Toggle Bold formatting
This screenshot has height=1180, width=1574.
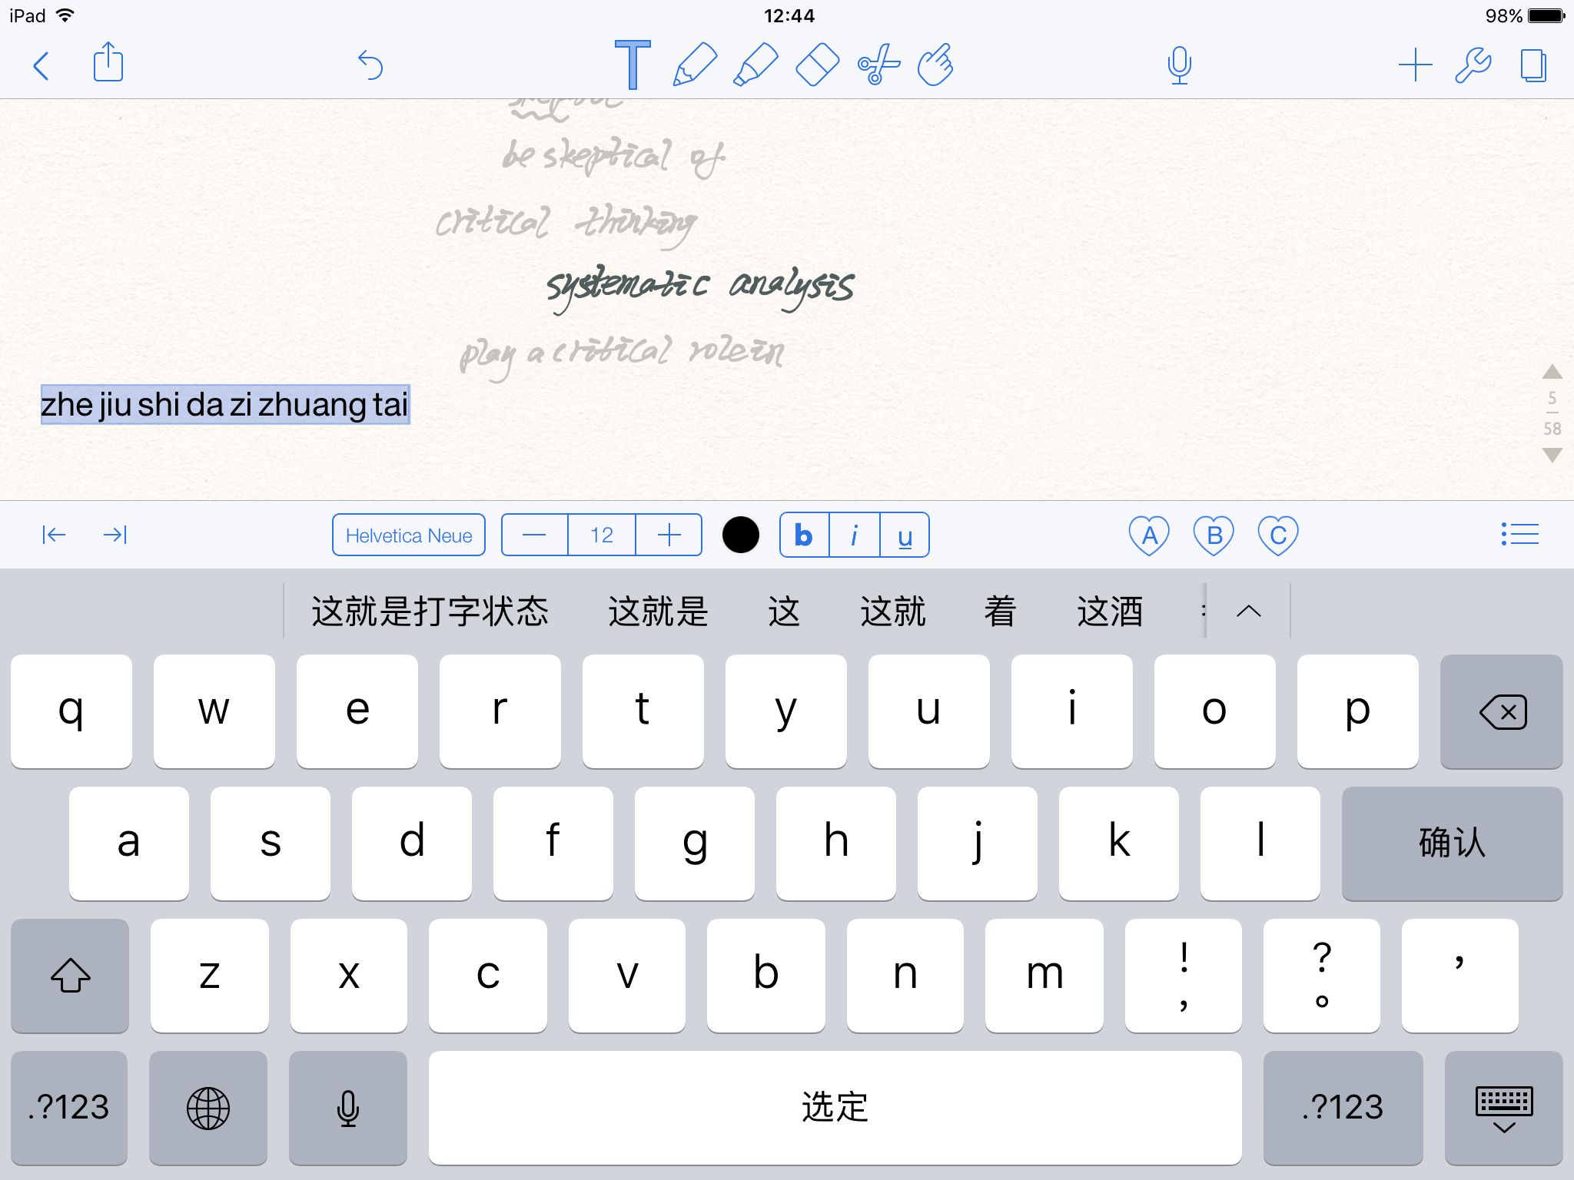pyautogui.click(x=802, y=533)
